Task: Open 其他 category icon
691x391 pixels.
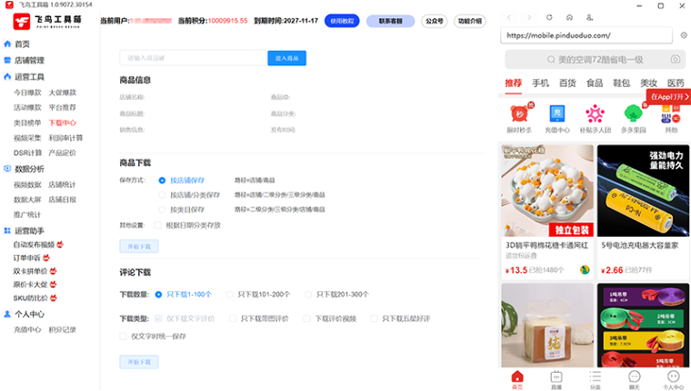Action: coord(671,114)
